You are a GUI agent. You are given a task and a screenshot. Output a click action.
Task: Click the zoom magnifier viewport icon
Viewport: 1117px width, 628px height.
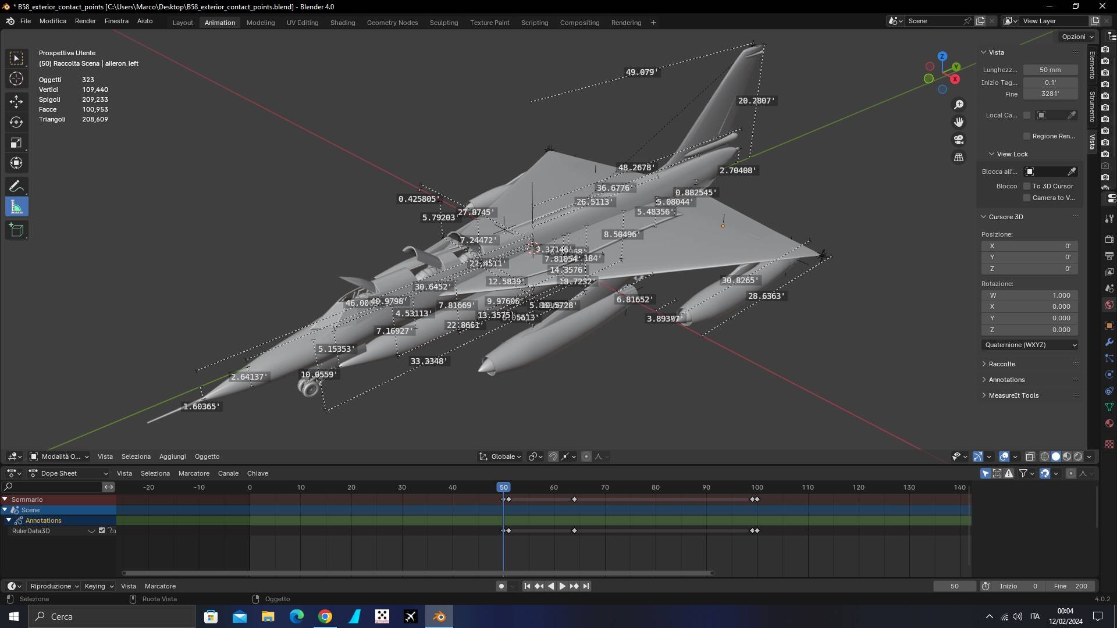(x=959, y=105)
